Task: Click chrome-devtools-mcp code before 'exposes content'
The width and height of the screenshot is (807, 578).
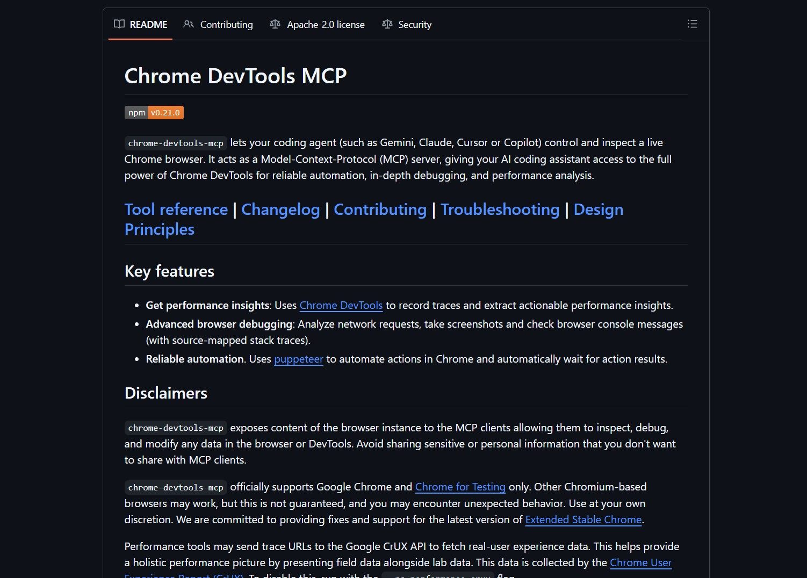Action: [x=176, y=428]
